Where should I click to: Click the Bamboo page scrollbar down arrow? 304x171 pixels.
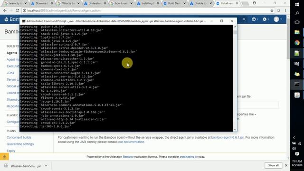click(x=288, y=158)
